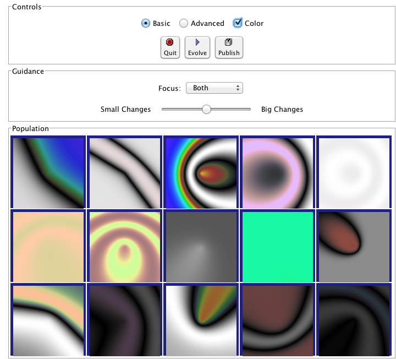Click the Focus dropdown arrows
Image resolution: width=396 pixels, height=359 pixels.
click(x=238, y=88)
